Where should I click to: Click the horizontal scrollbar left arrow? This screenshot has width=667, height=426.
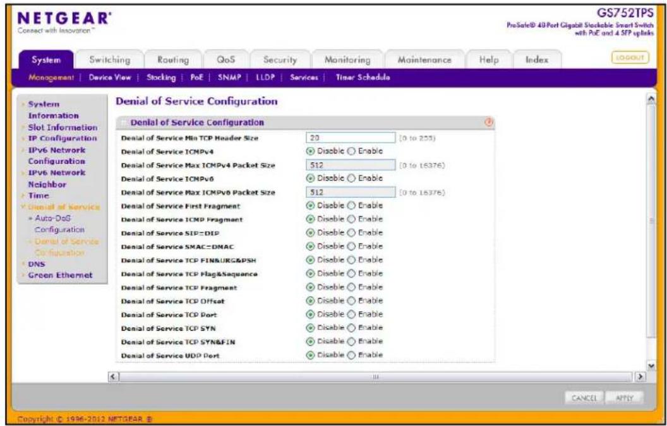pos(113,377)
